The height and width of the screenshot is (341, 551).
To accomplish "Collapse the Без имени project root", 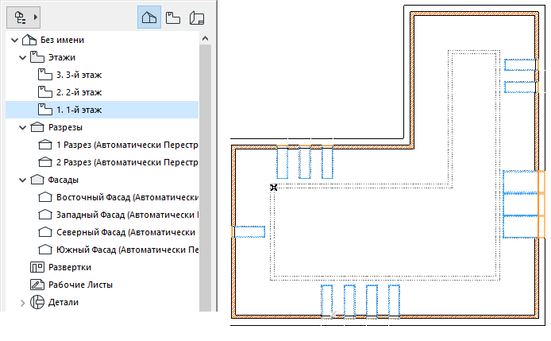I will 14,40.
